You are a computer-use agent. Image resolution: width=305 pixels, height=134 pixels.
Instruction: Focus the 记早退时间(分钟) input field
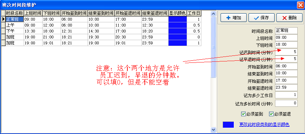point(286,59)
